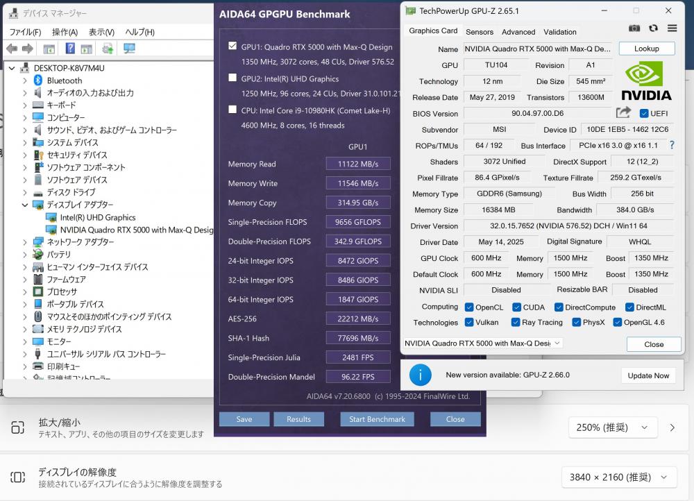Click the モニター category icon

point(38,341)
